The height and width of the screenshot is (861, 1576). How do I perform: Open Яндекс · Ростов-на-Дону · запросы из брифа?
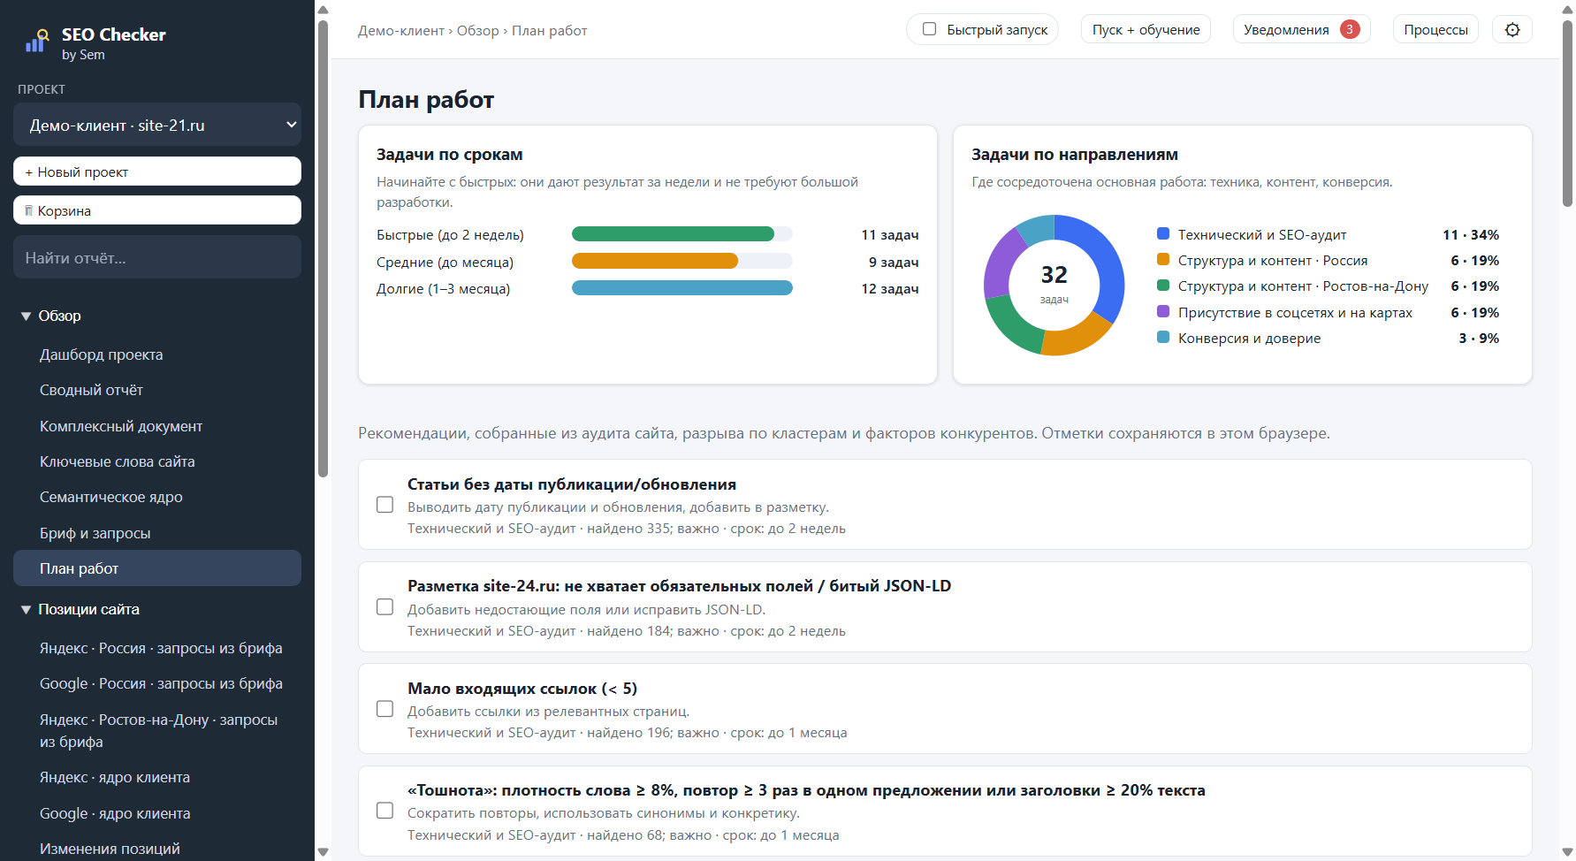[157, 731]
